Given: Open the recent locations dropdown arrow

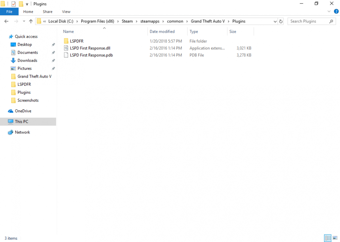Looking at the screenshot, I should 24,21.
